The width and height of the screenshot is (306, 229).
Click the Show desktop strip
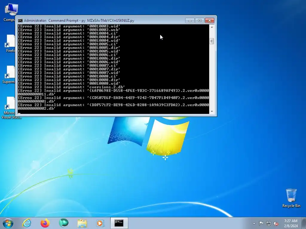(x=304, y=223)
